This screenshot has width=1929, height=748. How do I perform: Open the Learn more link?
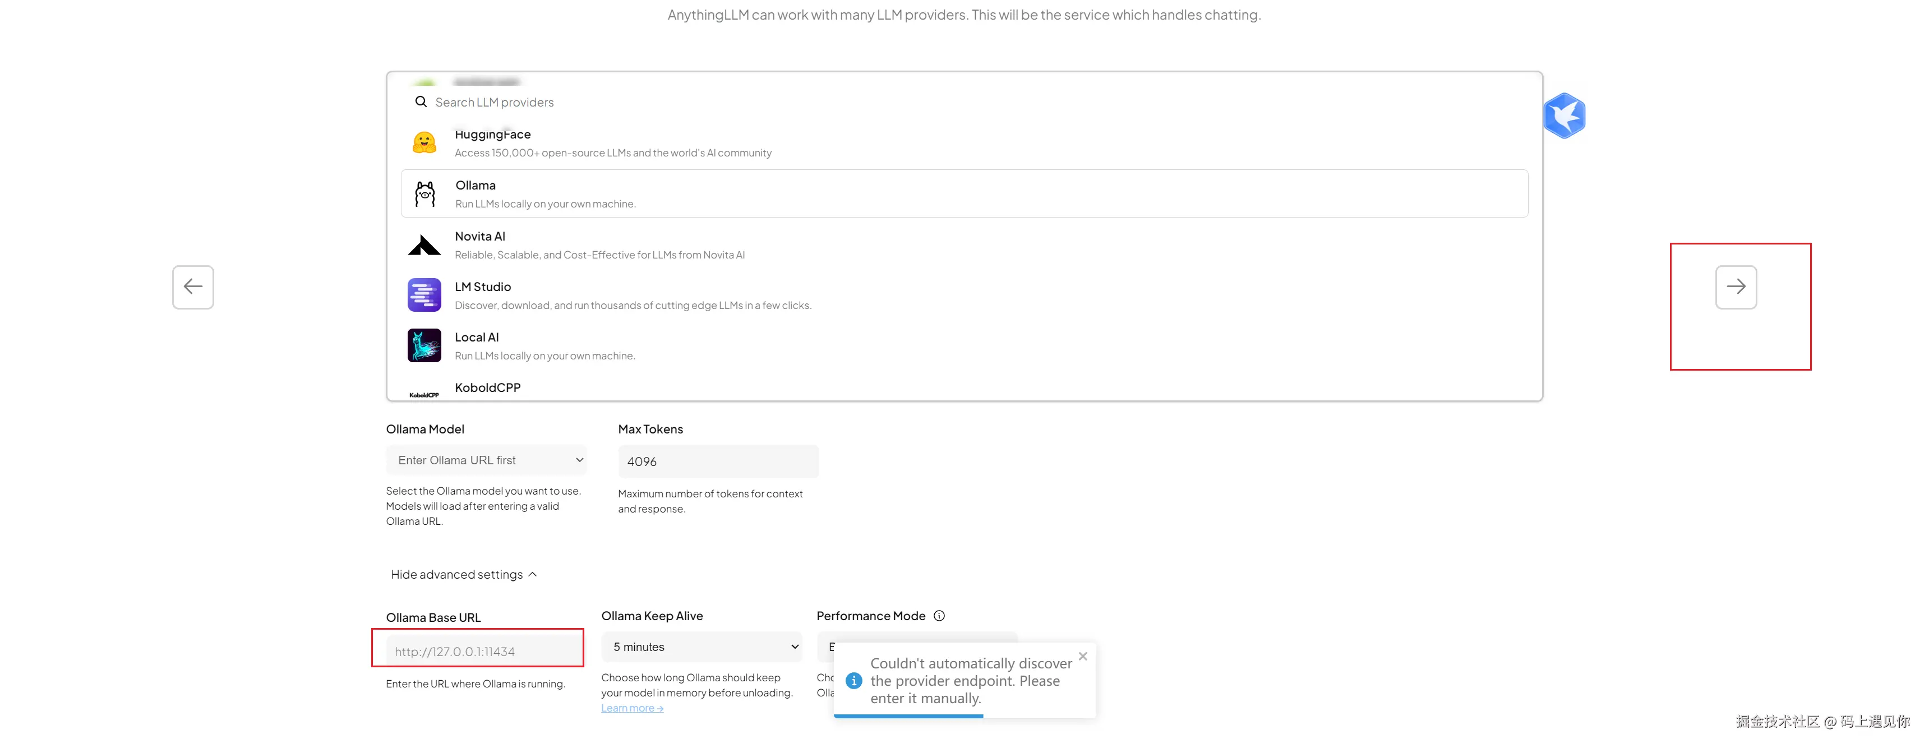pos(631,708)
